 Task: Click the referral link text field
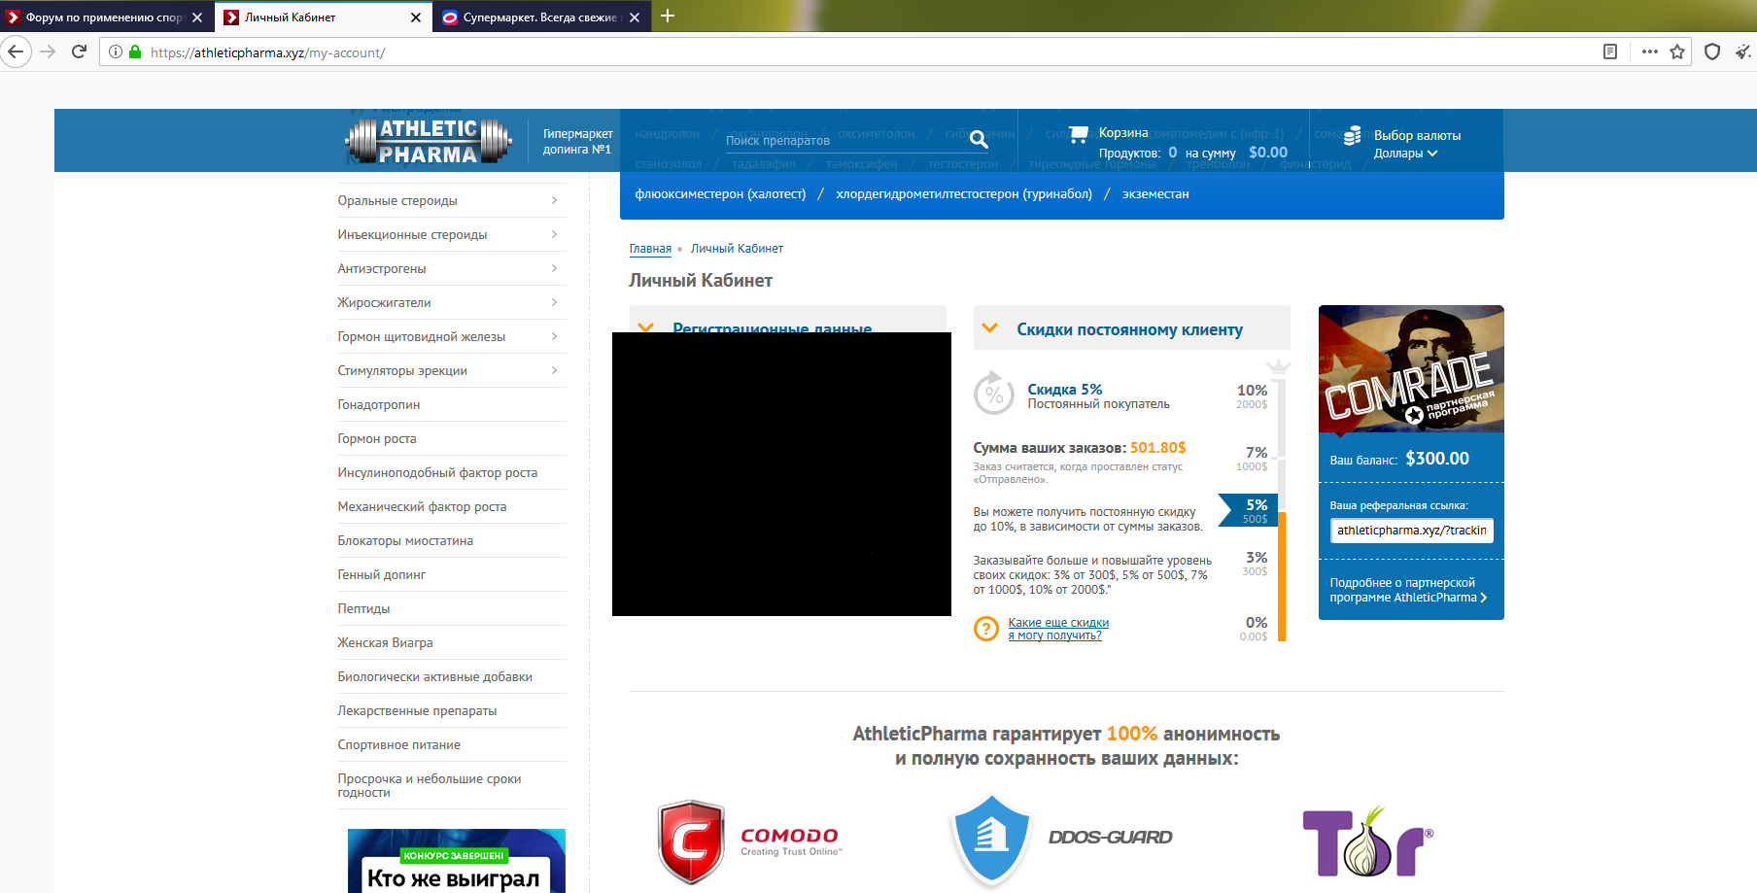point(1411,531)
